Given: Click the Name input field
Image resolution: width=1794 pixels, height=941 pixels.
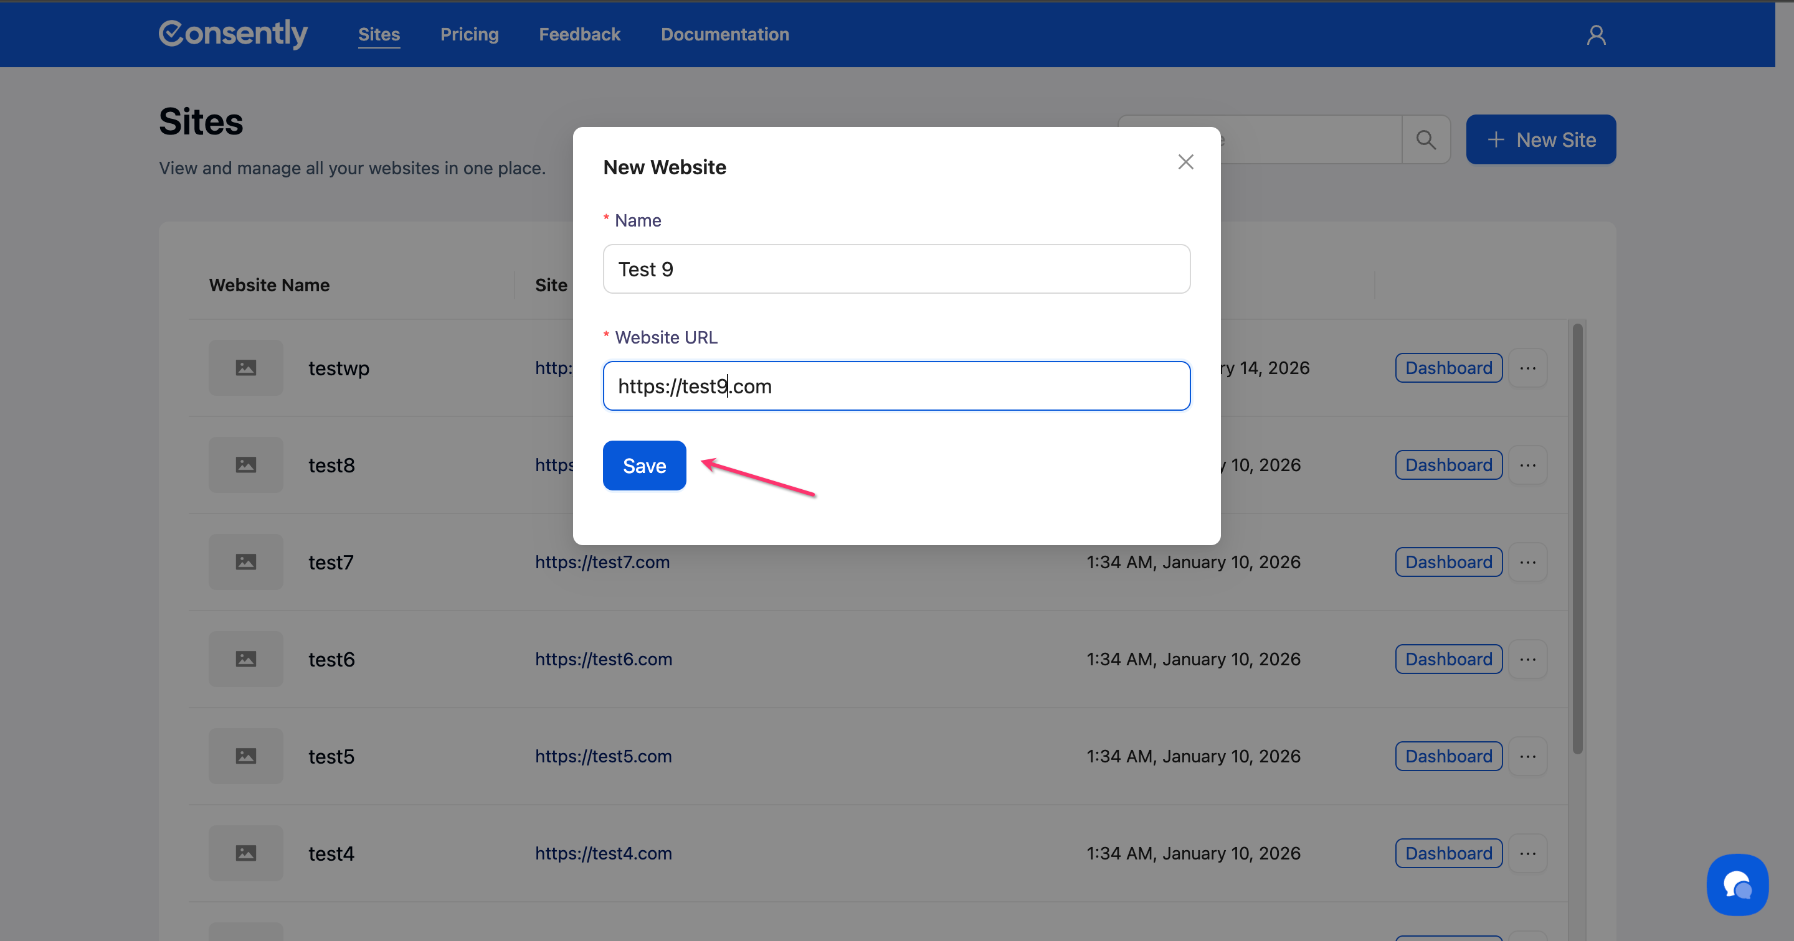Looking at the screenshot, I should 896,269.
